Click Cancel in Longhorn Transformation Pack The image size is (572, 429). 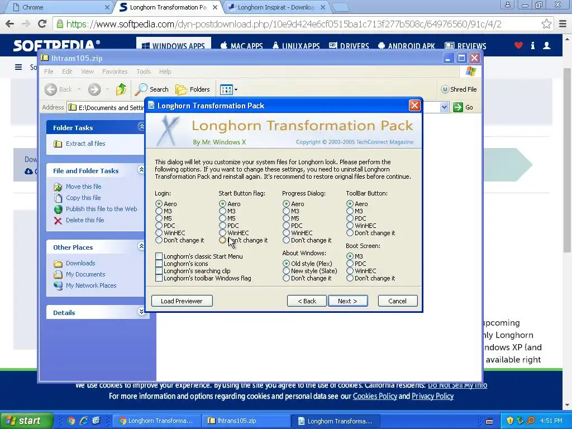398,301
